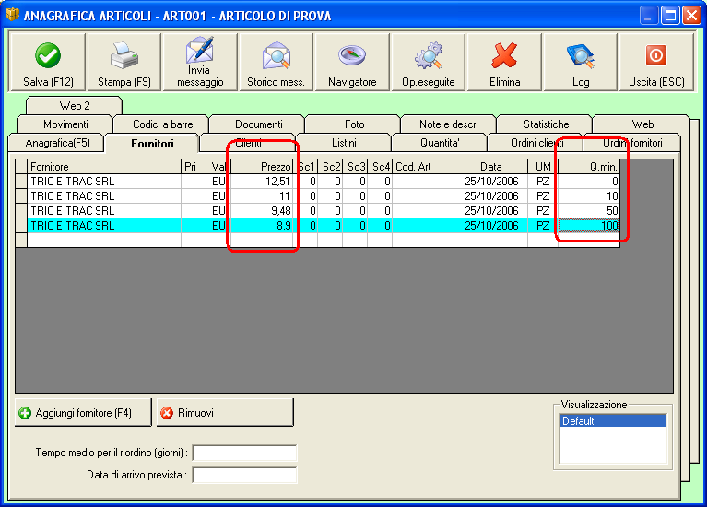Screen dimensions: 707x507
Task: Open the Movimenti tab
Action: pyautogui.click(x=65, y=124)
